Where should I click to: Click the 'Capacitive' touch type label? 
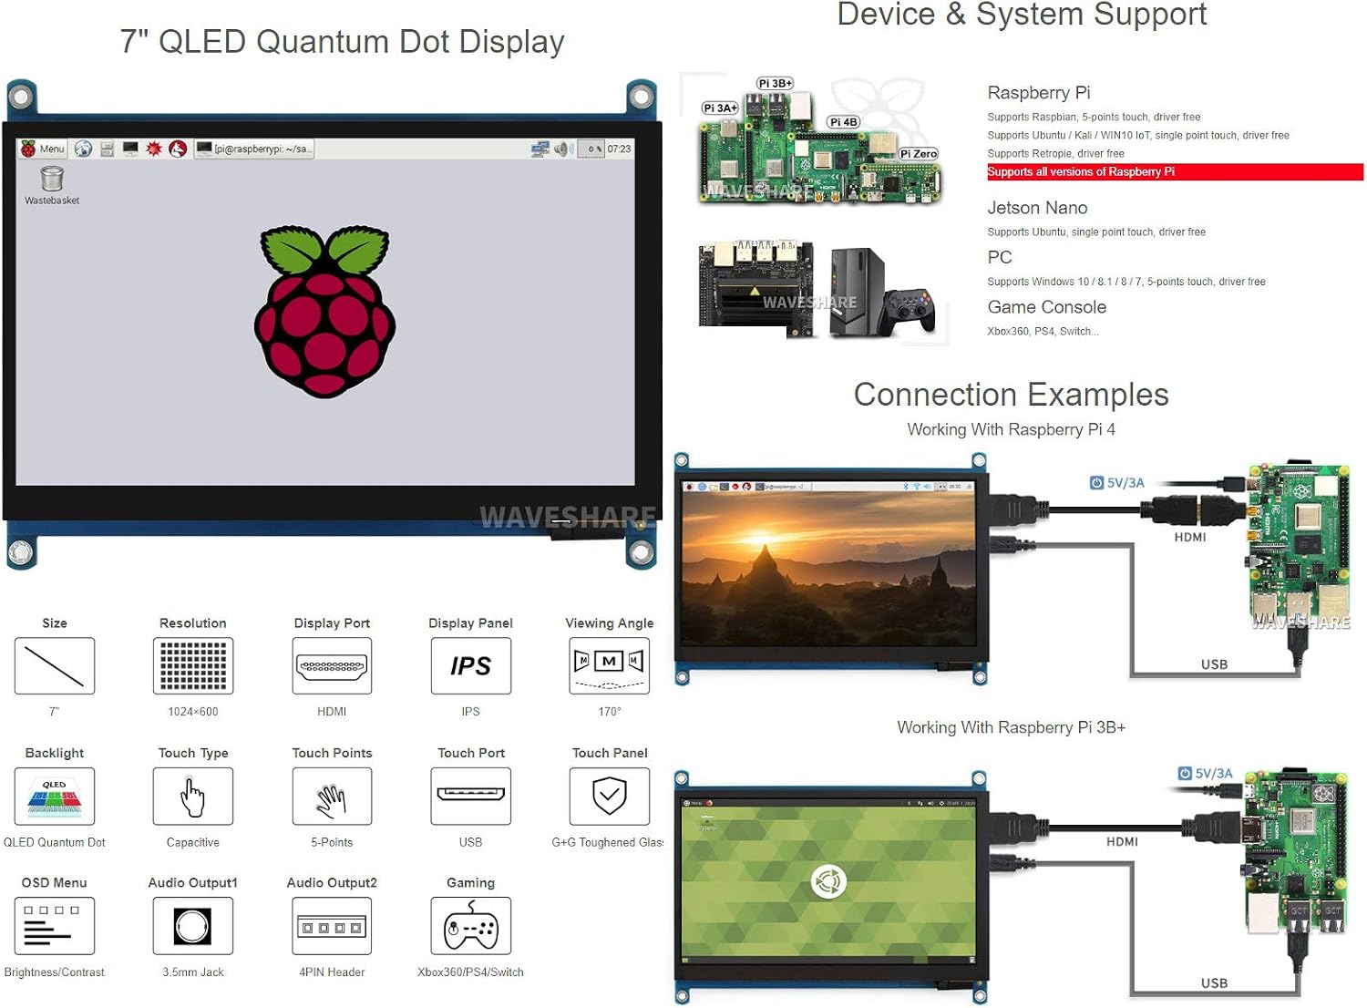(193, 843)
